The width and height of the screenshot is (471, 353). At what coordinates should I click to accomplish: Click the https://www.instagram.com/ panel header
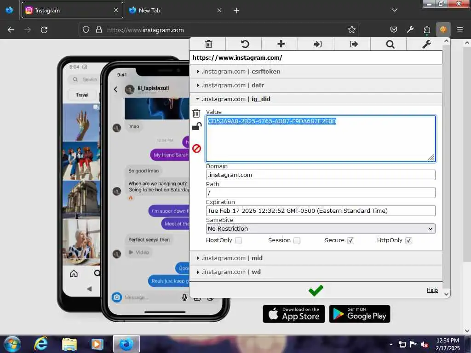coord(316,57)
